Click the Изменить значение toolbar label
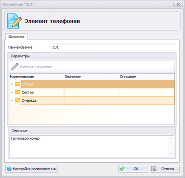This screenshot has height=178, width=185. coord(36,67)
